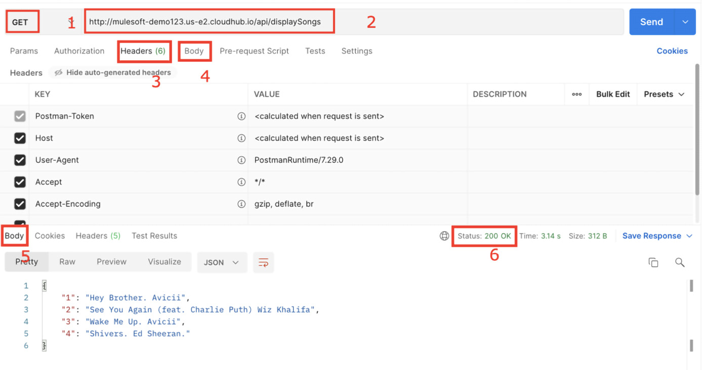Click the globe network info icon

coord(444,236)
